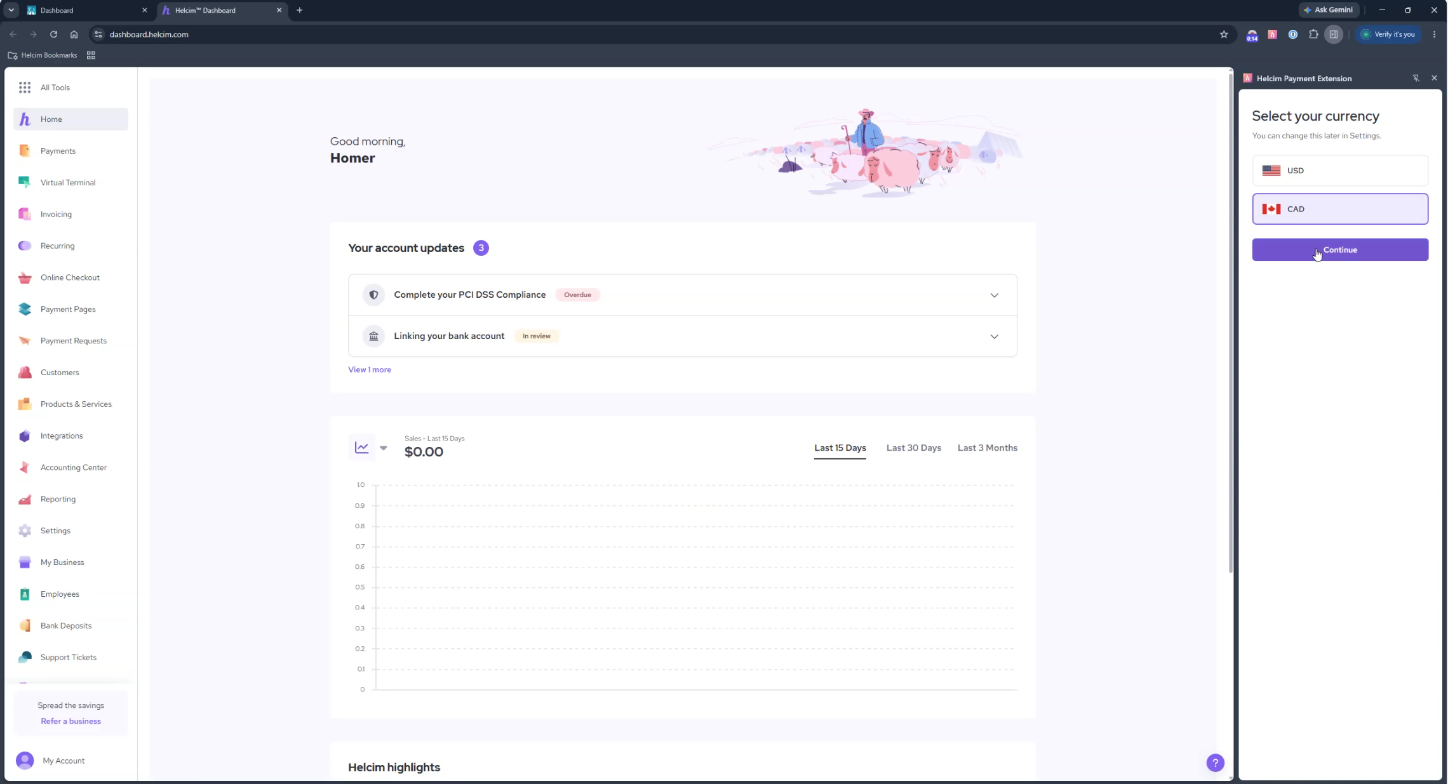This screenshot has width=1448, height=784.
Task: Select CAD currency option
Action: click(1340, 209)
